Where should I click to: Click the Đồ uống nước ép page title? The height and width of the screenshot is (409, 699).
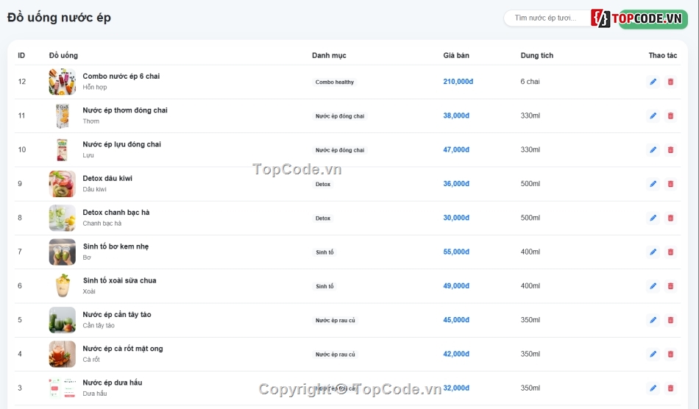coord(59,18)
